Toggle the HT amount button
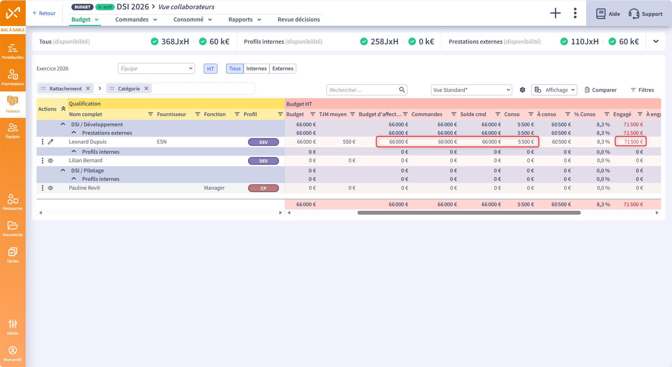This screenshot has height=367, width=672. 210,69
